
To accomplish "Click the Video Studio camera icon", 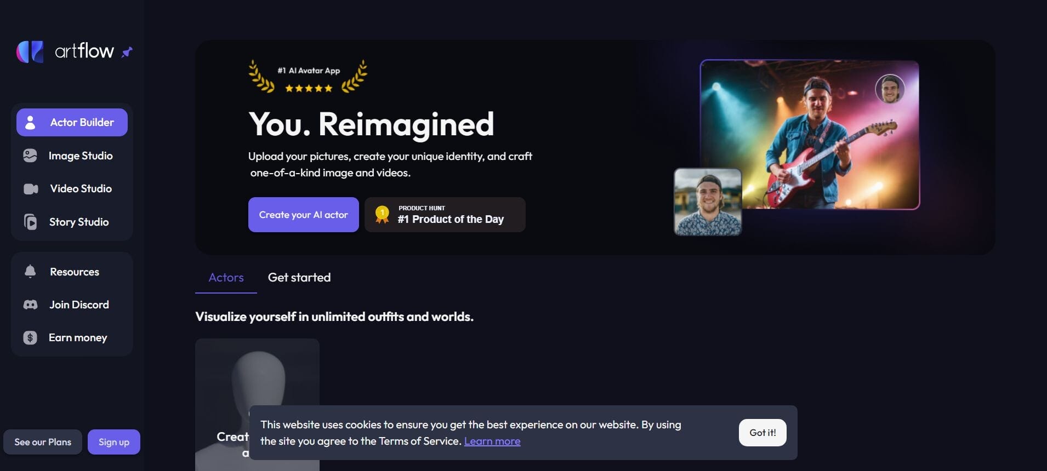I will tap(31, 189).
